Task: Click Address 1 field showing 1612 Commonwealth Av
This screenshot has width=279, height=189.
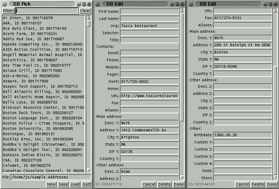Action: [149, 130]
